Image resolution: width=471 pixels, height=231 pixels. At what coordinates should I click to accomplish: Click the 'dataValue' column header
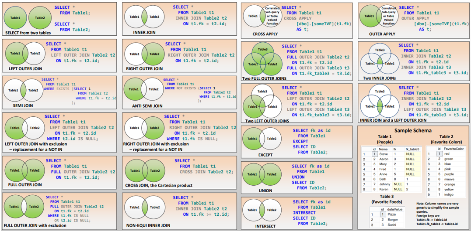point(394,210)
